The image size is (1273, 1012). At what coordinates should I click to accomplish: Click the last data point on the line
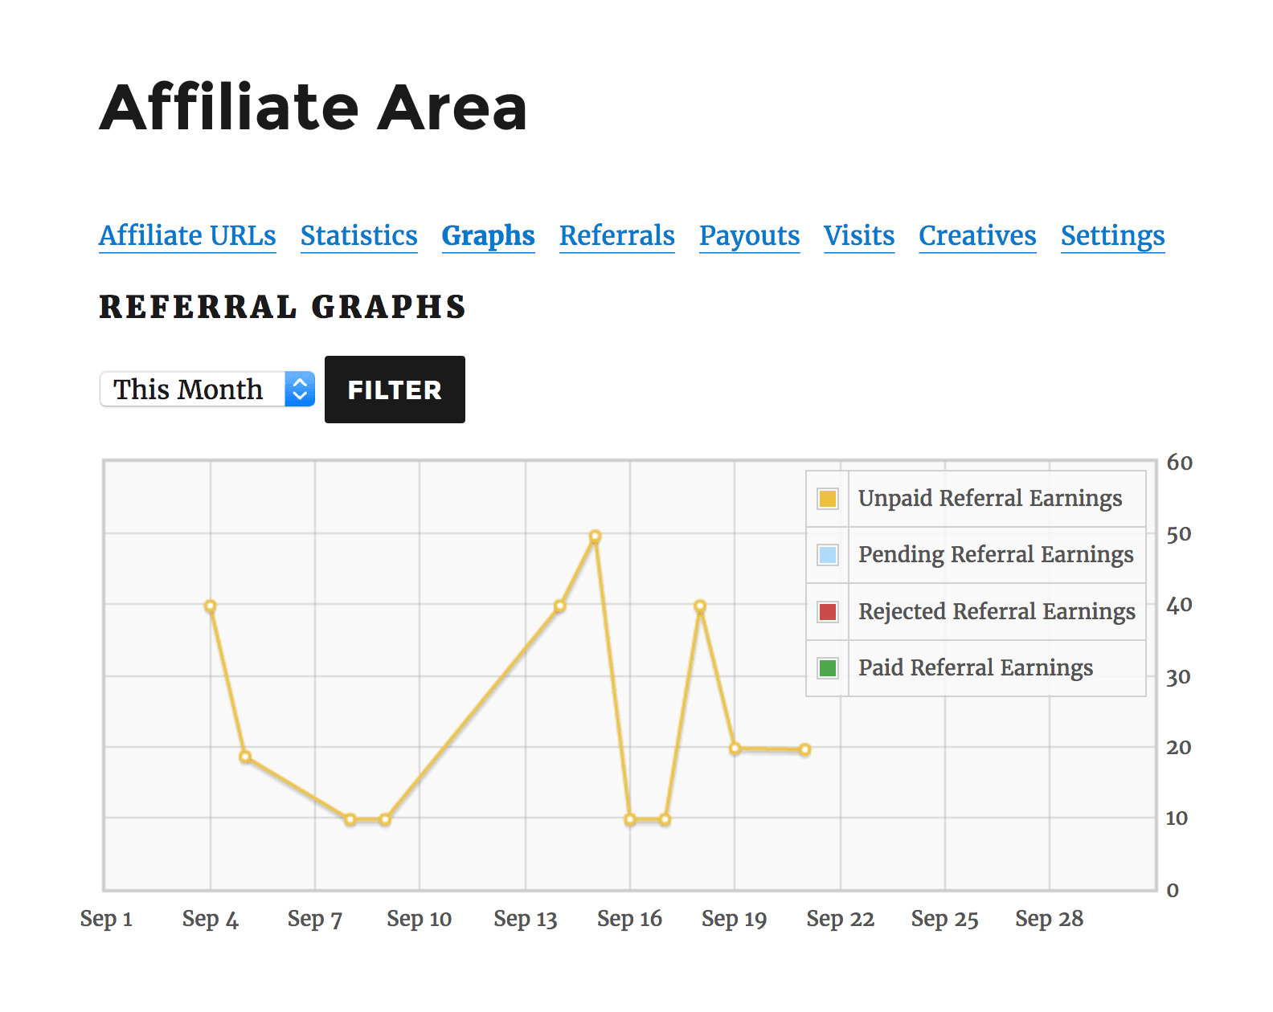(804, 749)
